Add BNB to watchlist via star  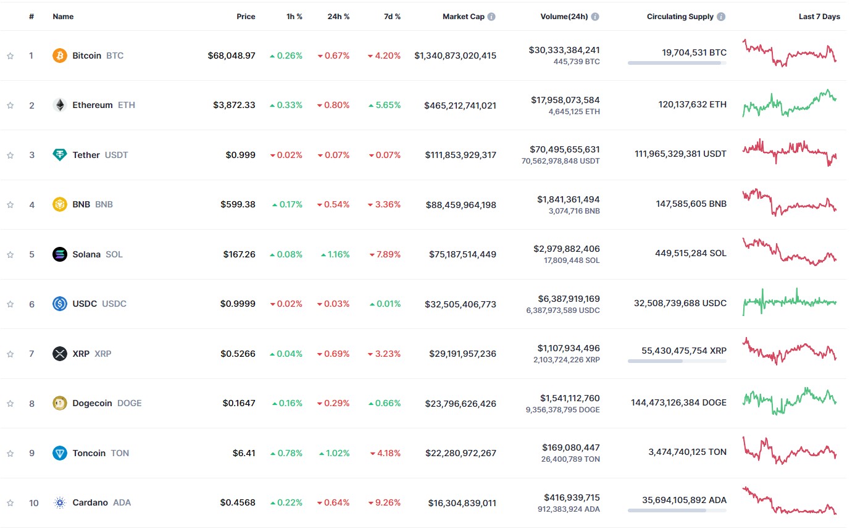pyautogui.click(x=10, y=204)
